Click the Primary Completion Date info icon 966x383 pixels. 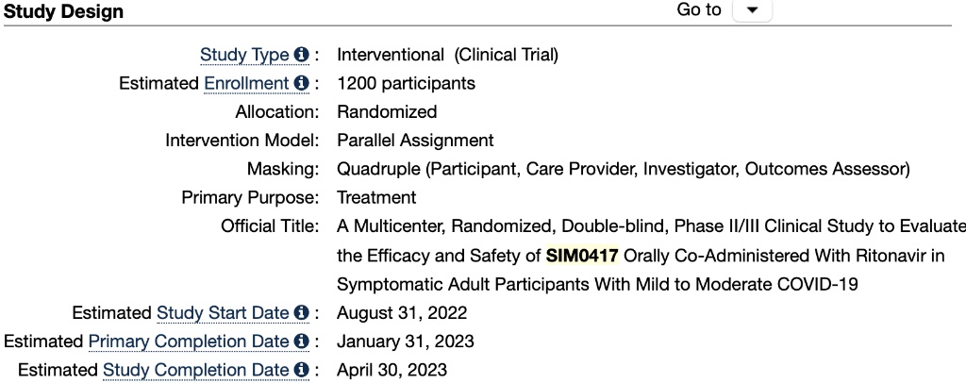click(x=301, y=341)
